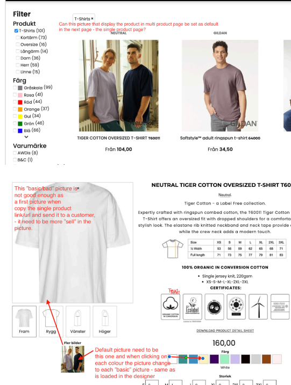The width and height of the screenshot is (291, 385).
Task: Expand more colors in Färg list
Action: (26, 137)
